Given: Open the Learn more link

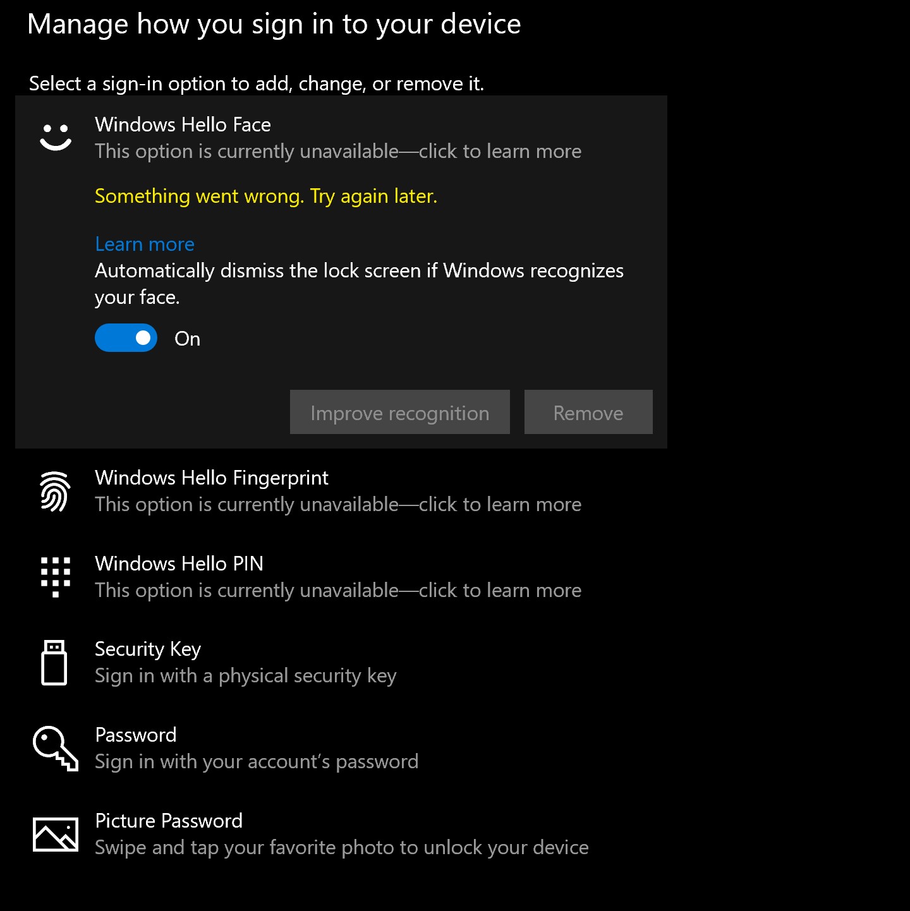Looking at the screenshot, I should (x=145, y=244).
